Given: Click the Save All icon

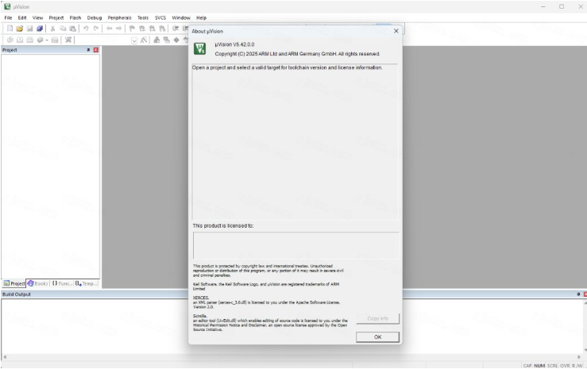Looking at the screenshot, I should point(40,29).
